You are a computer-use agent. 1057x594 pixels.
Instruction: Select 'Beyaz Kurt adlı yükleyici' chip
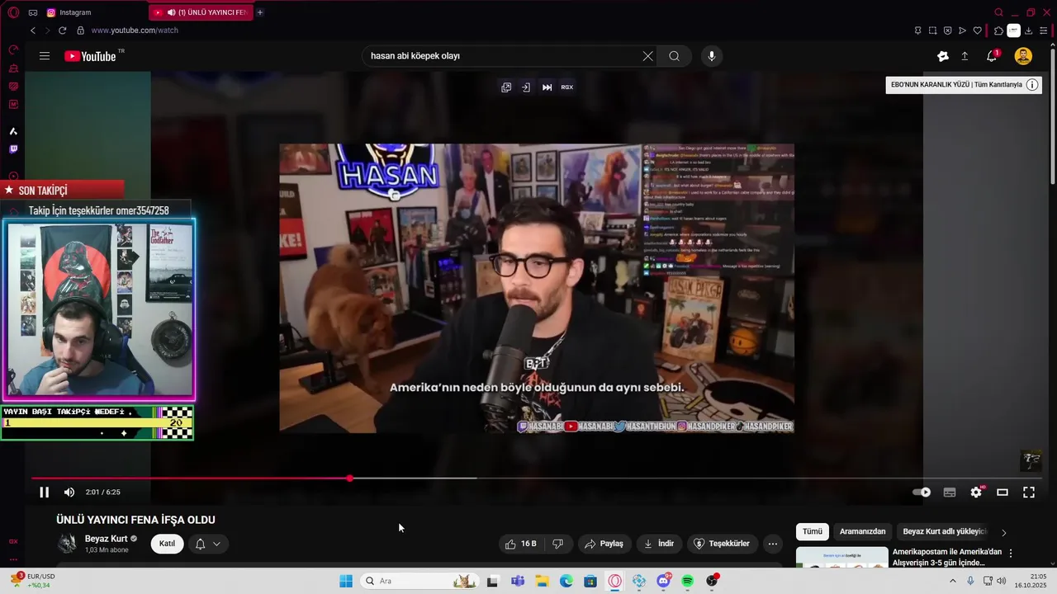pyautogui.click(x=945, y=532)
